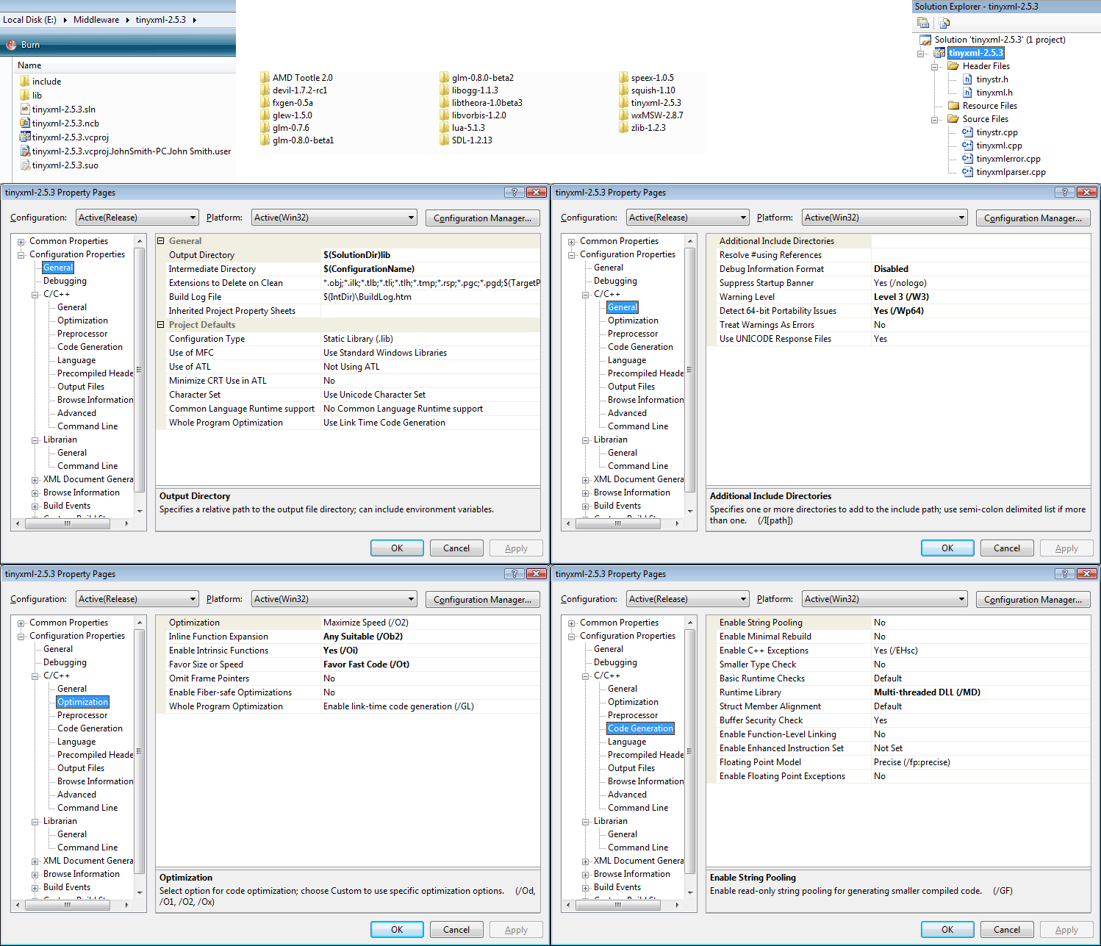Click Middleware in the Explorer address path
Viewport: 1101px width, 946px height.
pyautogui.click(x=96, y=20)
